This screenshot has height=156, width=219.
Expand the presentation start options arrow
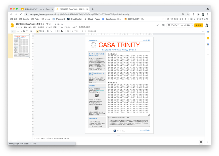pyautogui.click(x=191, y=25)
